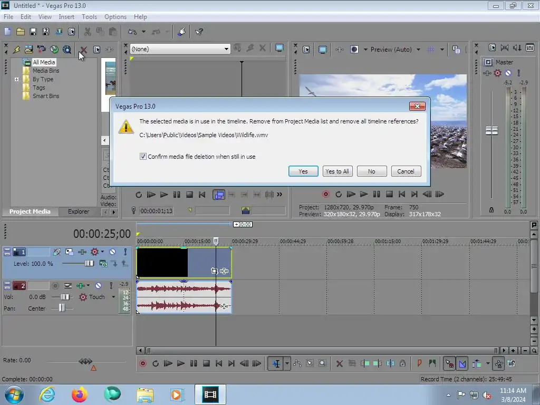Click No in the confirmation dialog
Image resolution: width=540 pixels, height=405 pixels.
coord(372,171)
